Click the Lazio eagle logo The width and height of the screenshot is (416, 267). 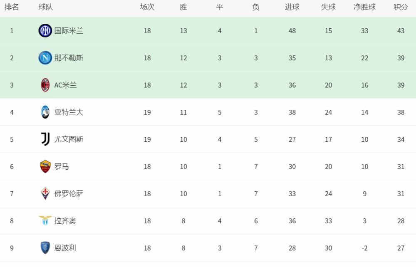[45, 220]
